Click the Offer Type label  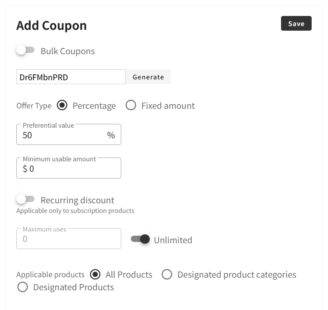(x=34, y=106)
